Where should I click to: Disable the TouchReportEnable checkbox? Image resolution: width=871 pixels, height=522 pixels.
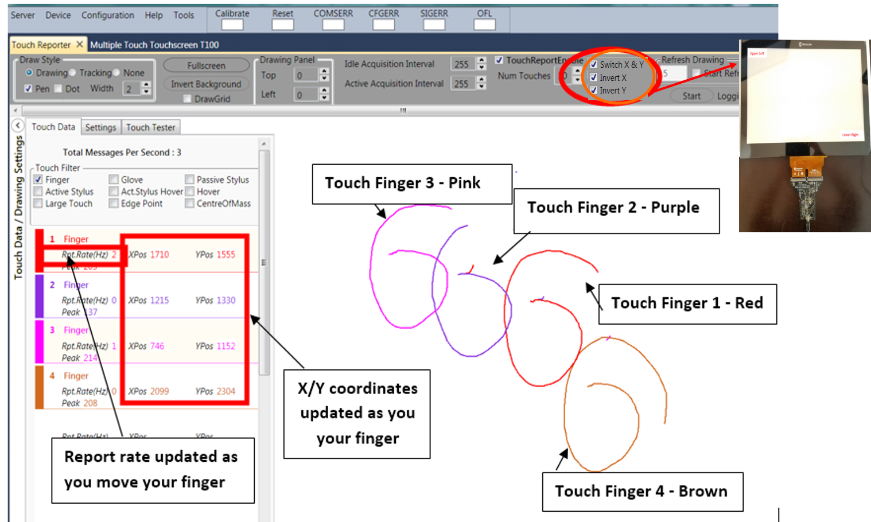click(x=499, y=60)
